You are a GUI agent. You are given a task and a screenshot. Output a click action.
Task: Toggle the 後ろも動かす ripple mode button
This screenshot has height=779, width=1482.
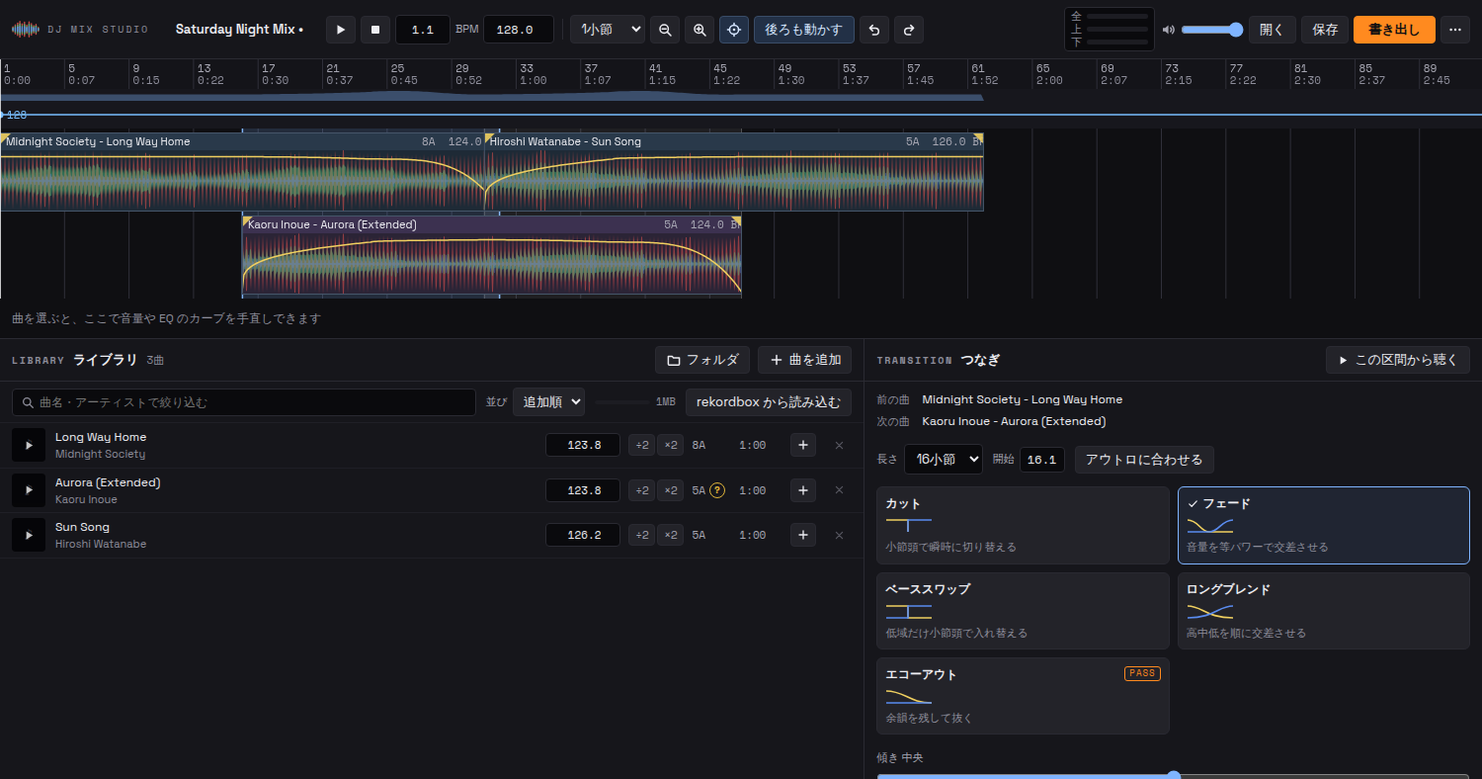pos(804,30)
